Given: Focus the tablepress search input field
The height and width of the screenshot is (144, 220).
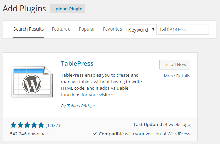Looking at the screenshot, I should point(184,29).
